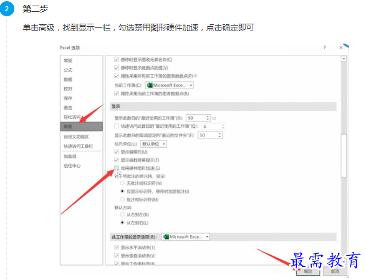Select the Advanced category in sidebar
The image size is (366, 280).
tap(81, 127)
